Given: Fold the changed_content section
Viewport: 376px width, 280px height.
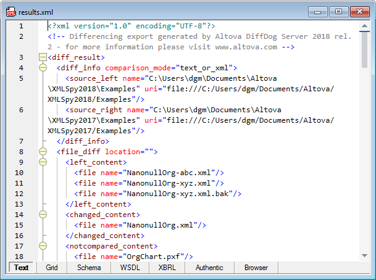Looking at the screenshot, I should (43, 215).
